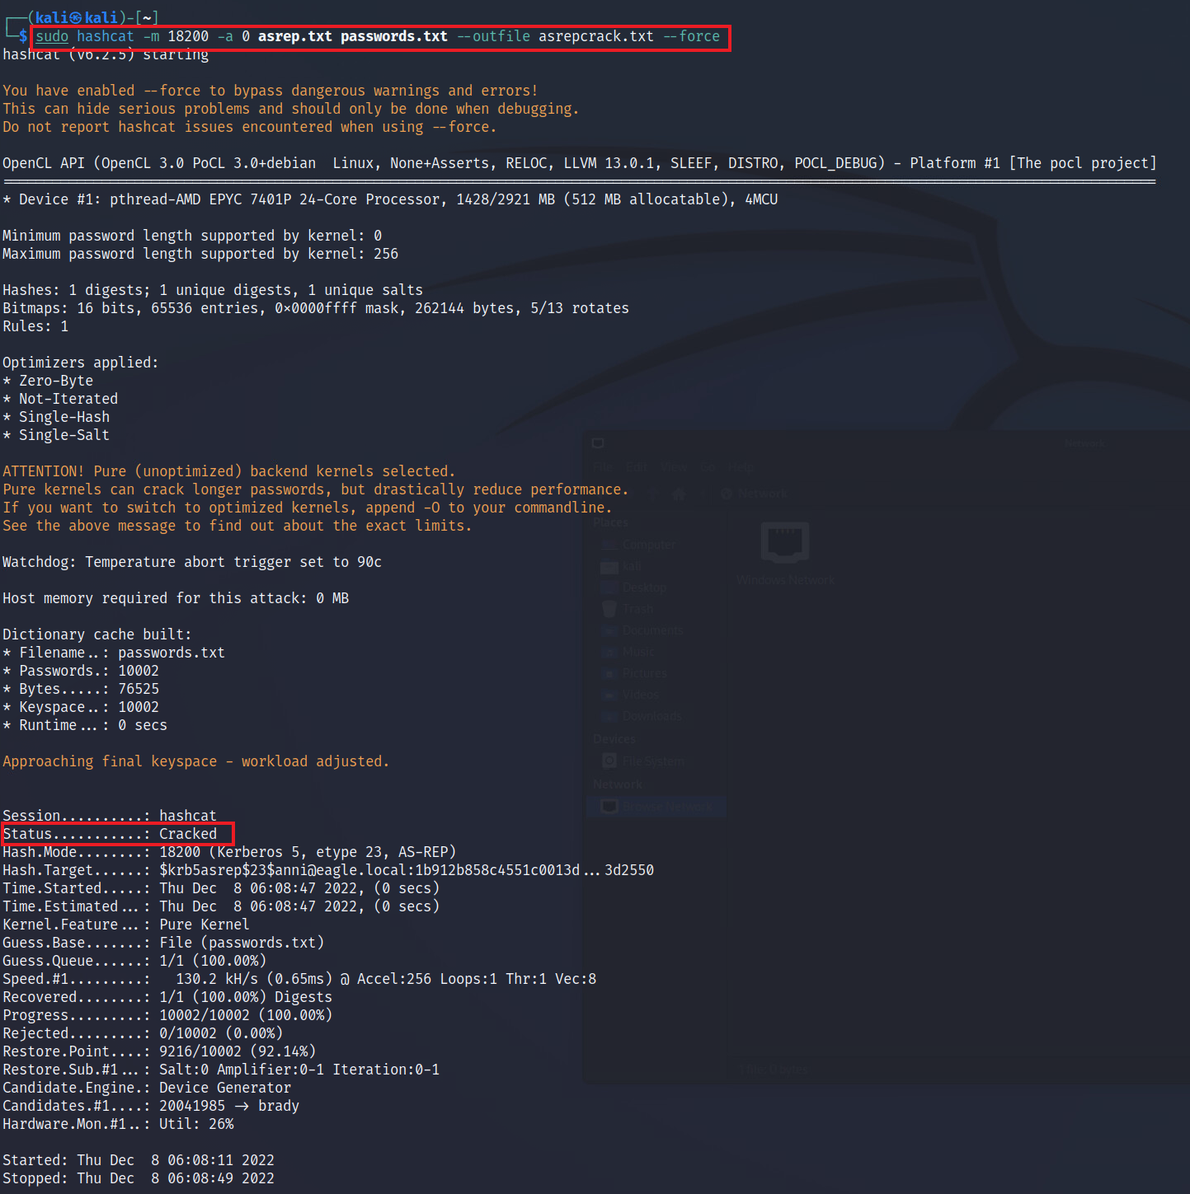
Task: Open the Help menu in file manager
Action: pyautogui.click(x=740, y=466)
